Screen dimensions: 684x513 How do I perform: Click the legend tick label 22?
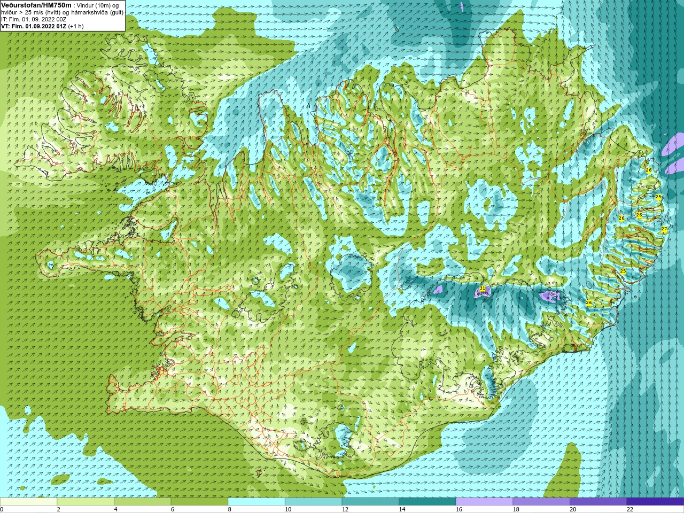click(x=630, y=509)
